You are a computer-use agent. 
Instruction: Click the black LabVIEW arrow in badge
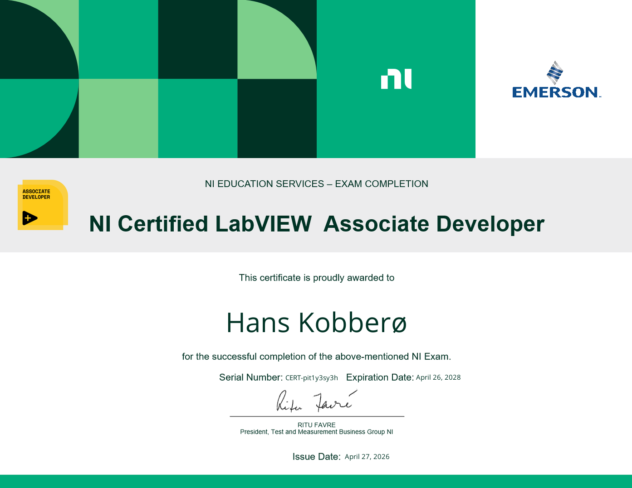29,218
